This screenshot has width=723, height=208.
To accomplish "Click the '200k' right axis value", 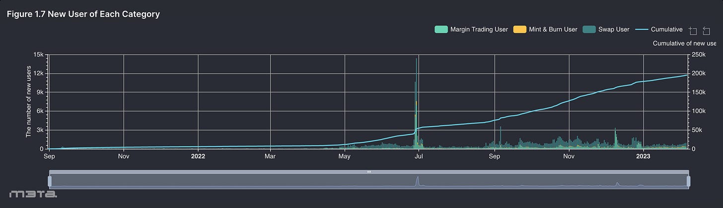I will coord(699,73).
